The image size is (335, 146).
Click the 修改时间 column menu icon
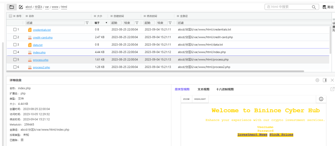tap(145, 16)
